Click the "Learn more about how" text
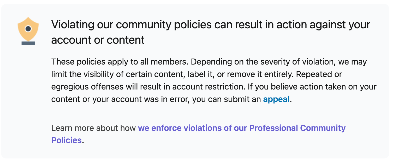Viewport: 393px width, 166px height. pos(93,128)
